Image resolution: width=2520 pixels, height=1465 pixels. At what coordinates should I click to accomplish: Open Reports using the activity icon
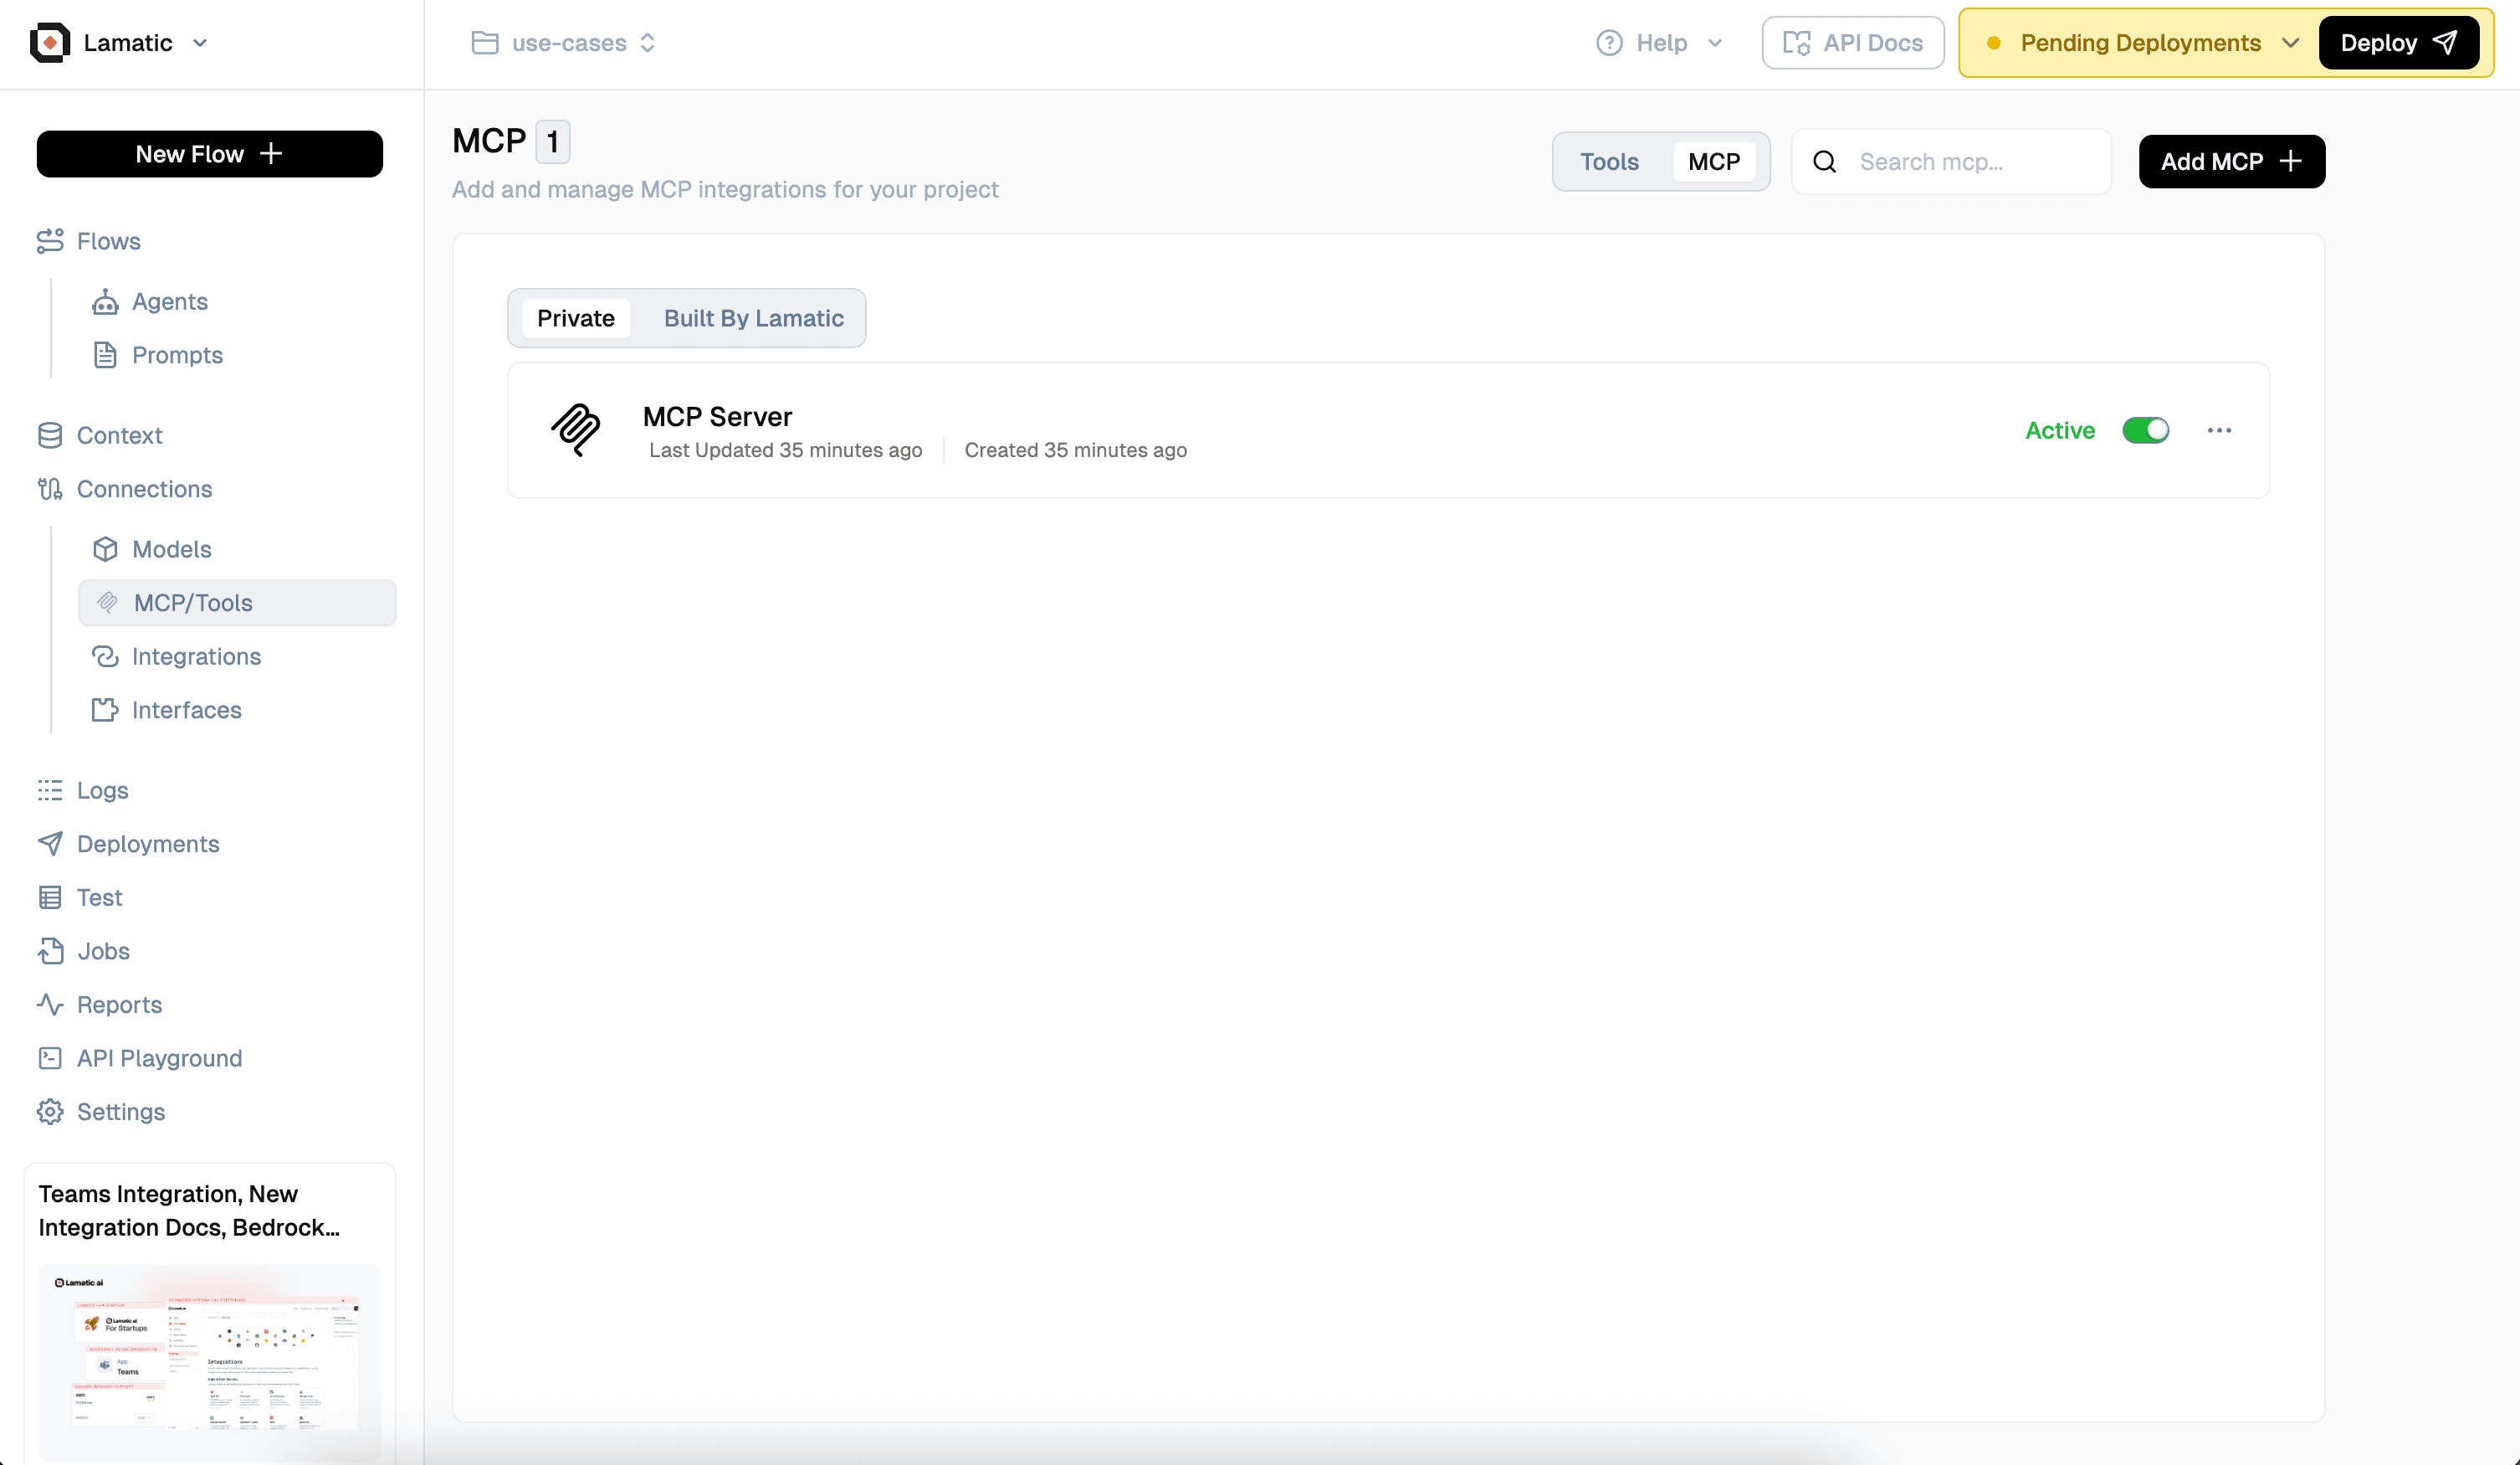(x=50, y=1005)
